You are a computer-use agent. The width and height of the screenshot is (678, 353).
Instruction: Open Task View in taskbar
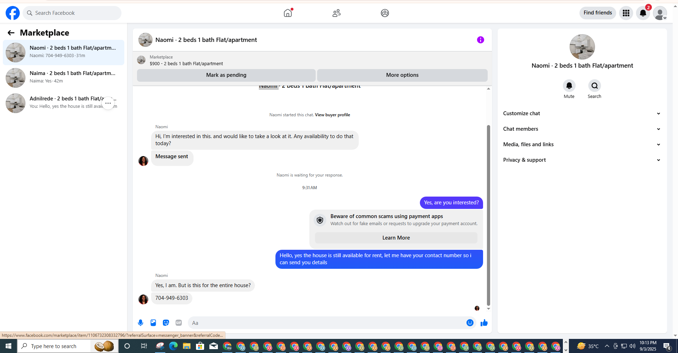pyautogui.click(x=144, y=346)
